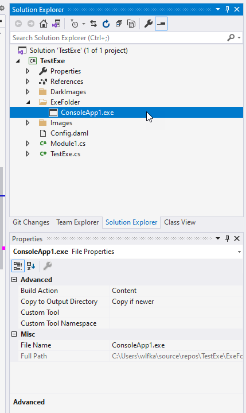This screenshot has width=246, height=413.
Task: Switch between solutions and folder views
Action: click(x=56, y=24)
